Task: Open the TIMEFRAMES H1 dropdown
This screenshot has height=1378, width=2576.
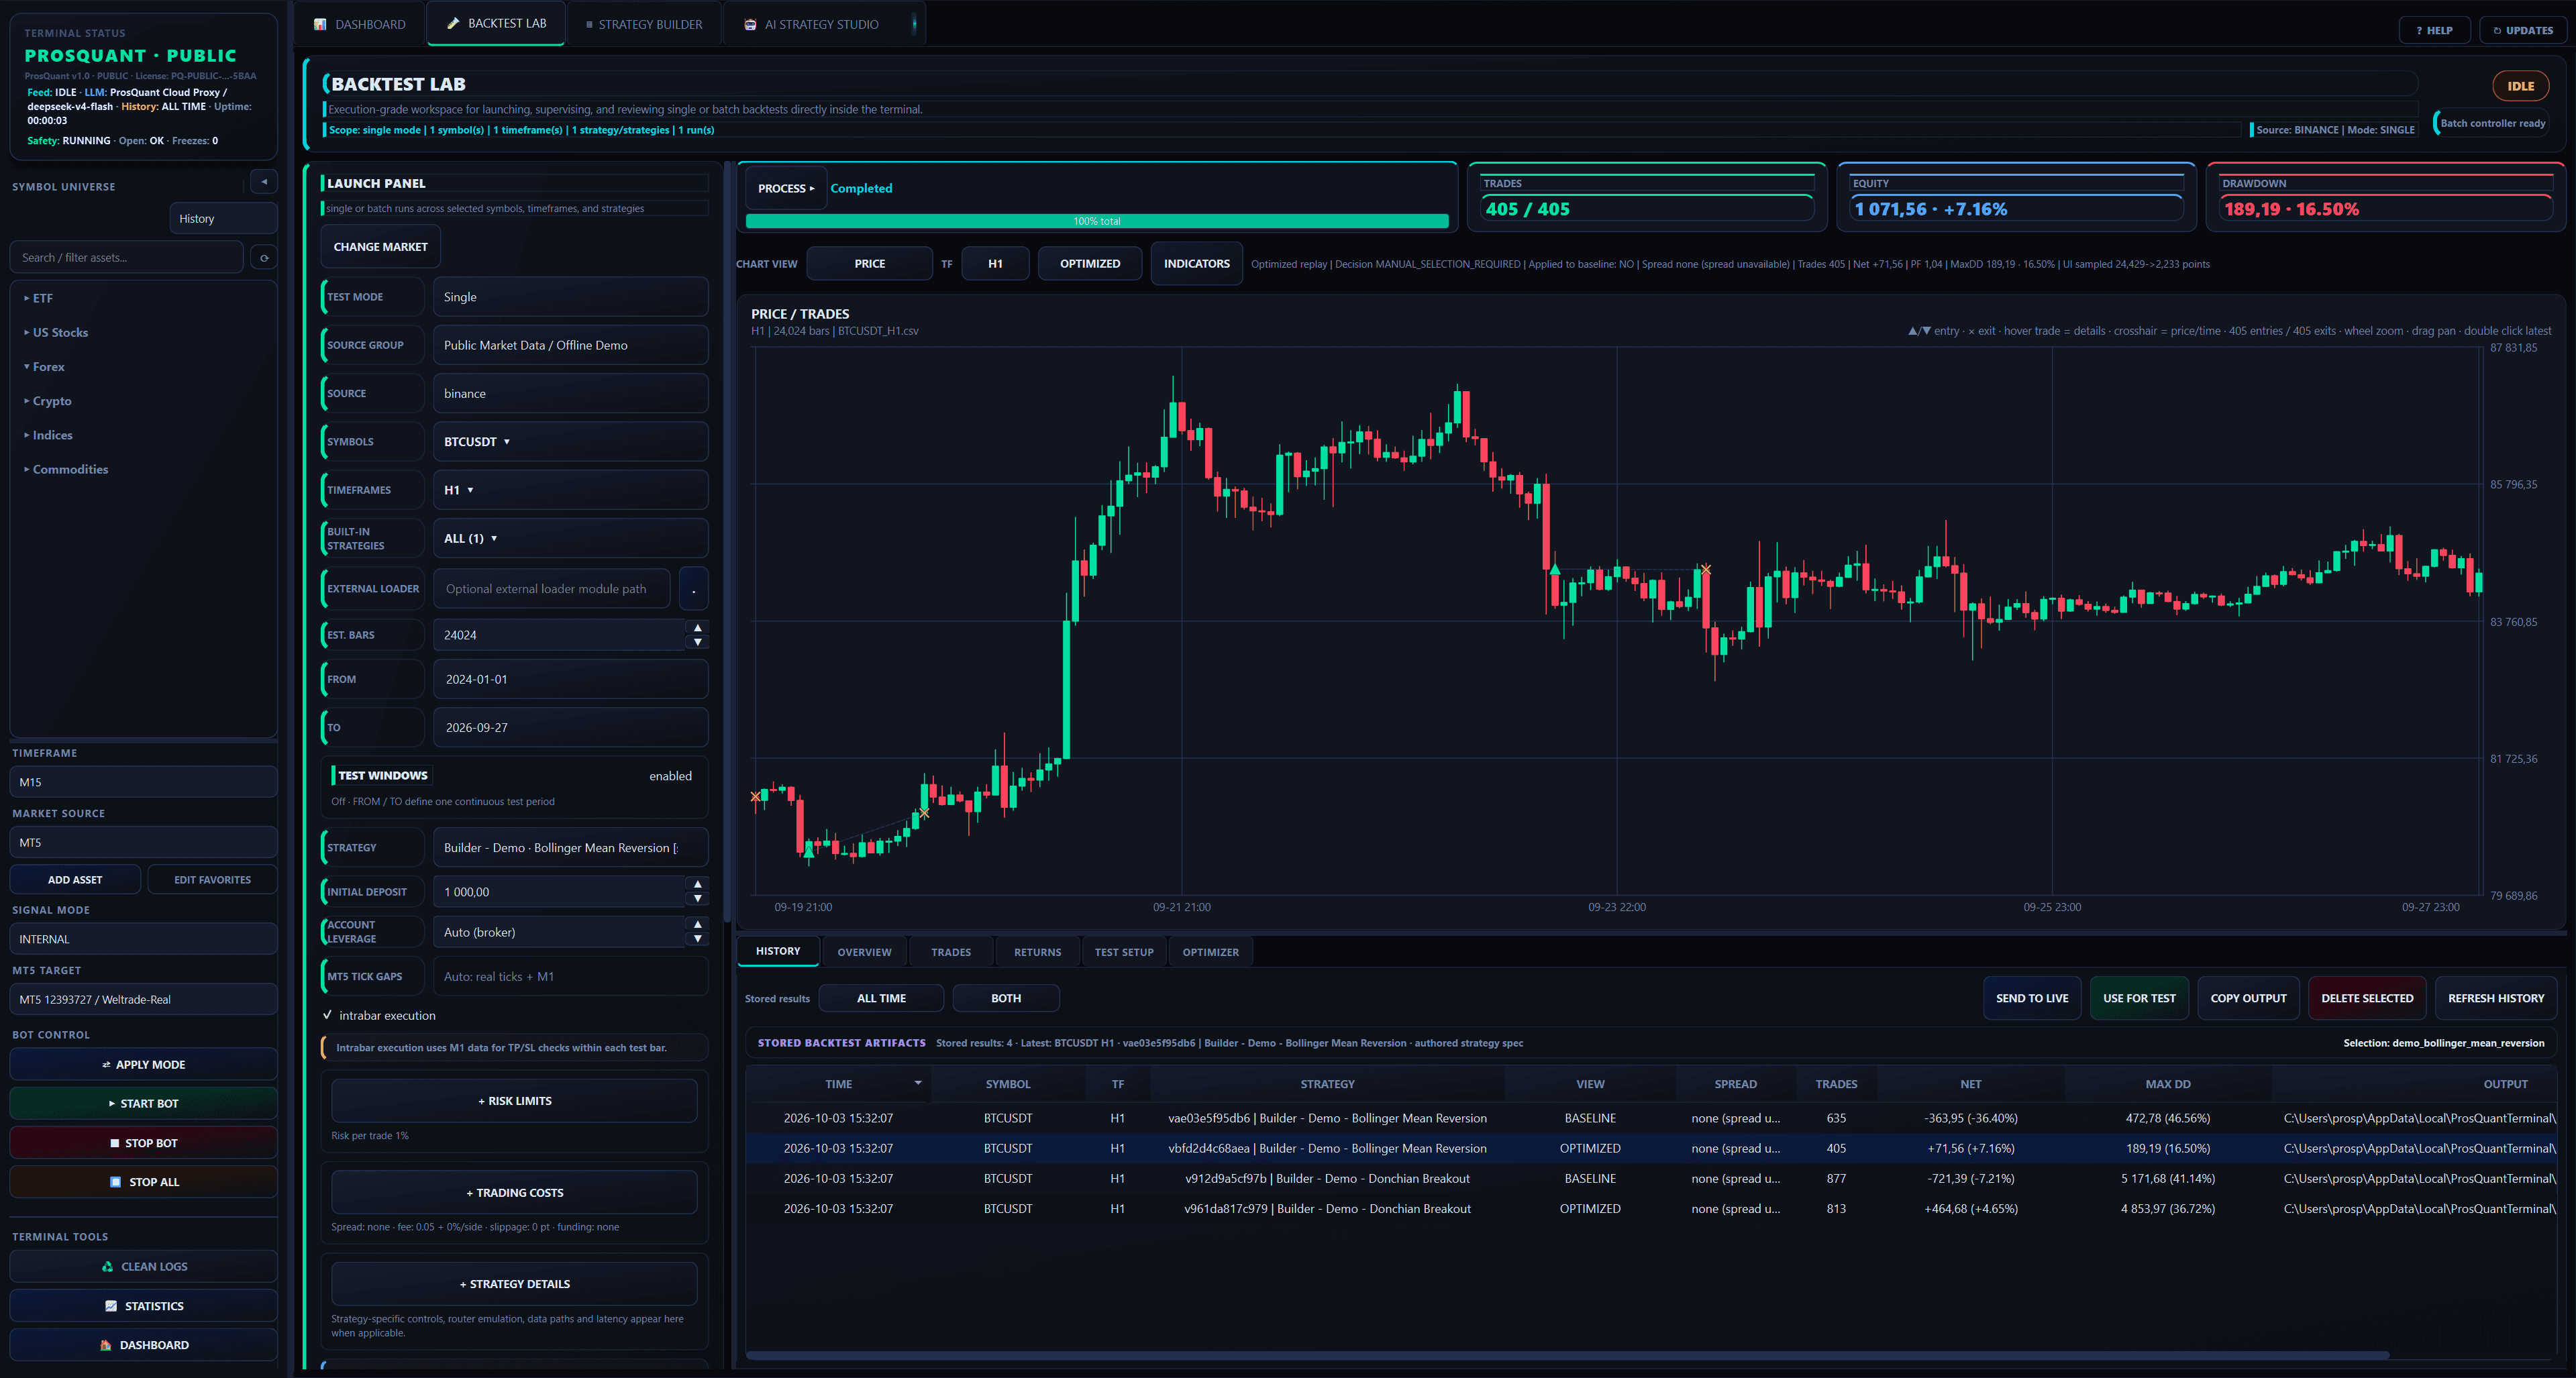Action: click(570, 490)
